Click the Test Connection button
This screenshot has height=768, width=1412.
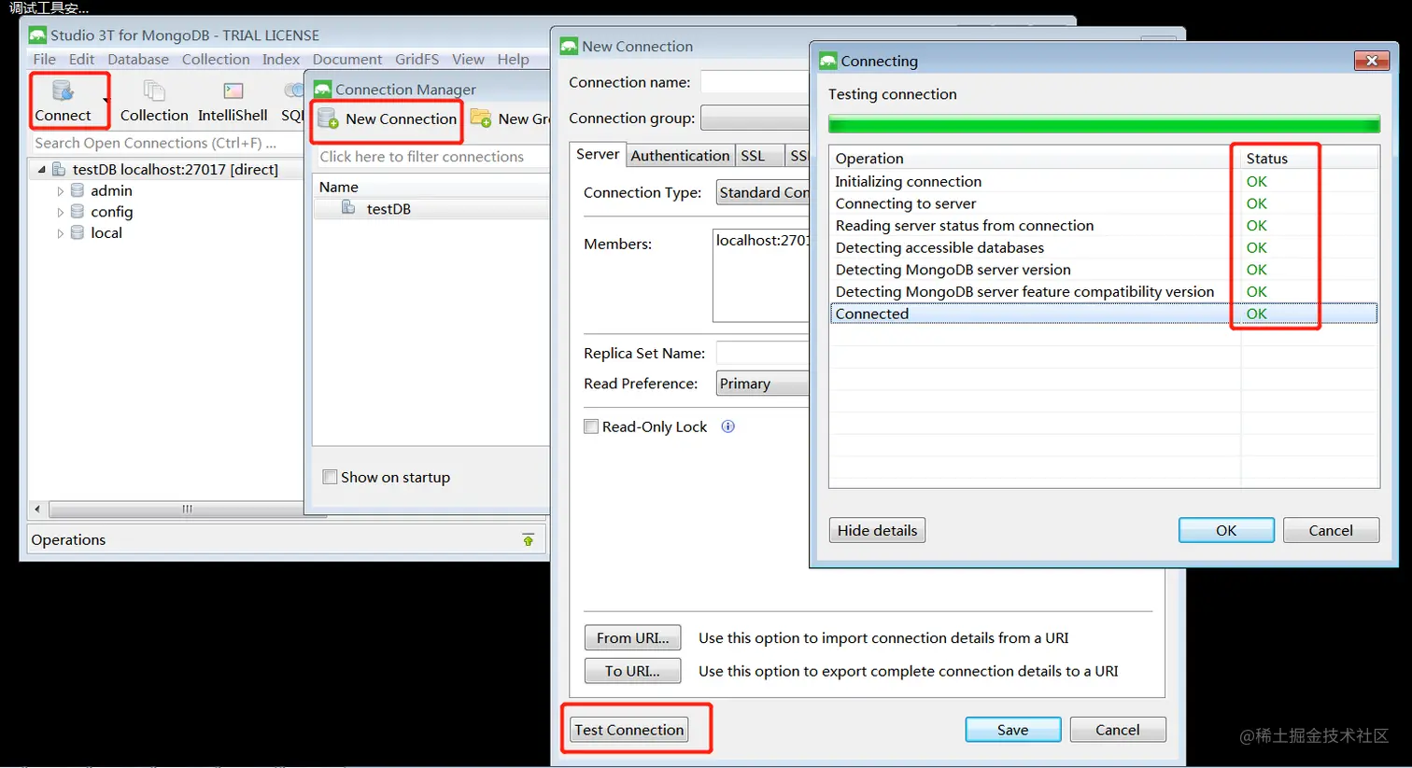coord(629,730)
